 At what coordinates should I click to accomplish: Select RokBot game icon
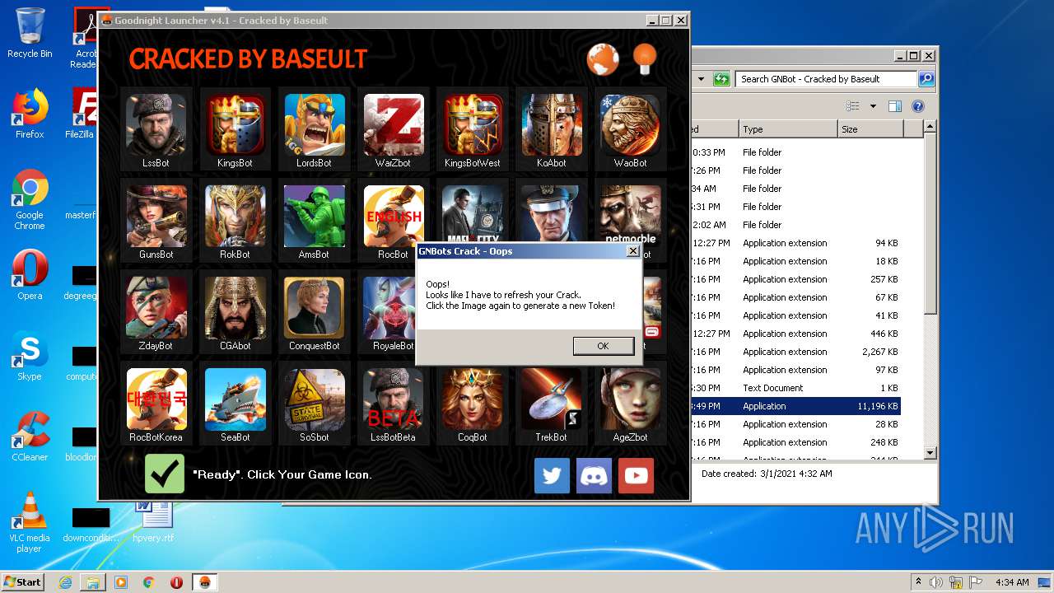click(x=235, y=216)
